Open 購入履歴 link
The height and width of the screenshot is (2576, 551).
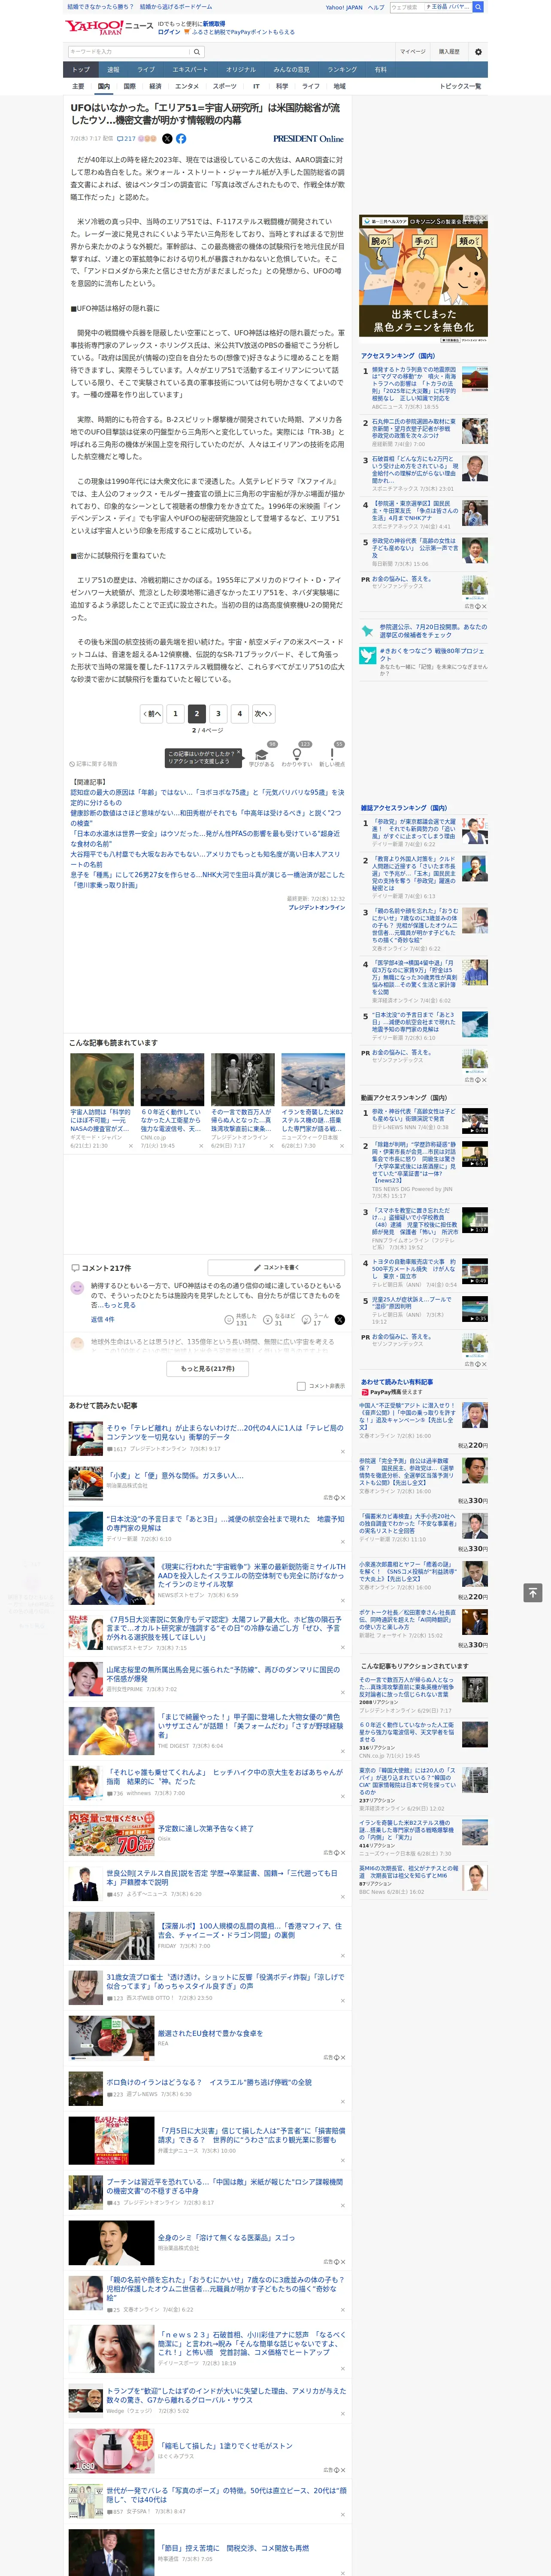click(x=449, y=52)
